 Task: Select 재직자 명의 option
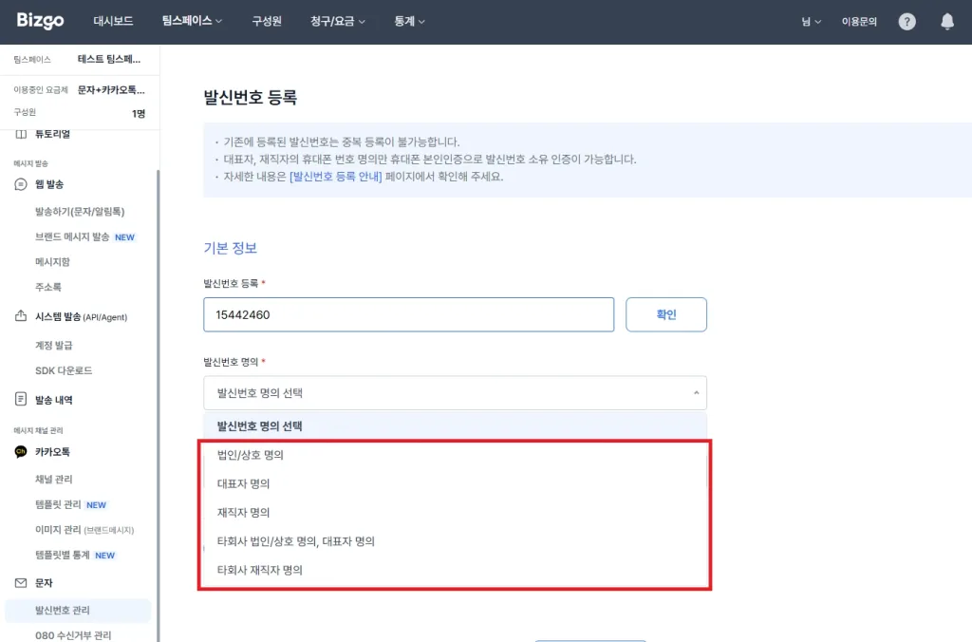[x=455, y=512]
